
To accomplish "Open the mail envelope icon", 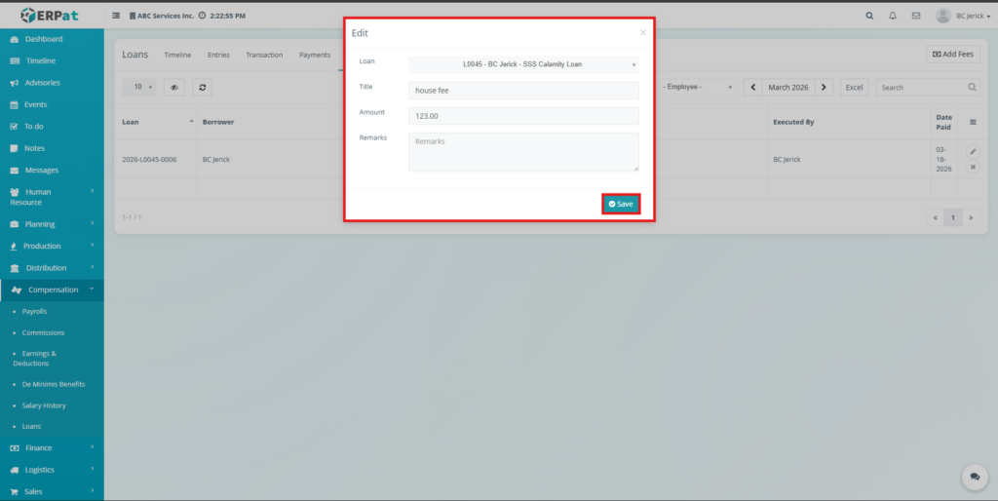I will 916,16.
